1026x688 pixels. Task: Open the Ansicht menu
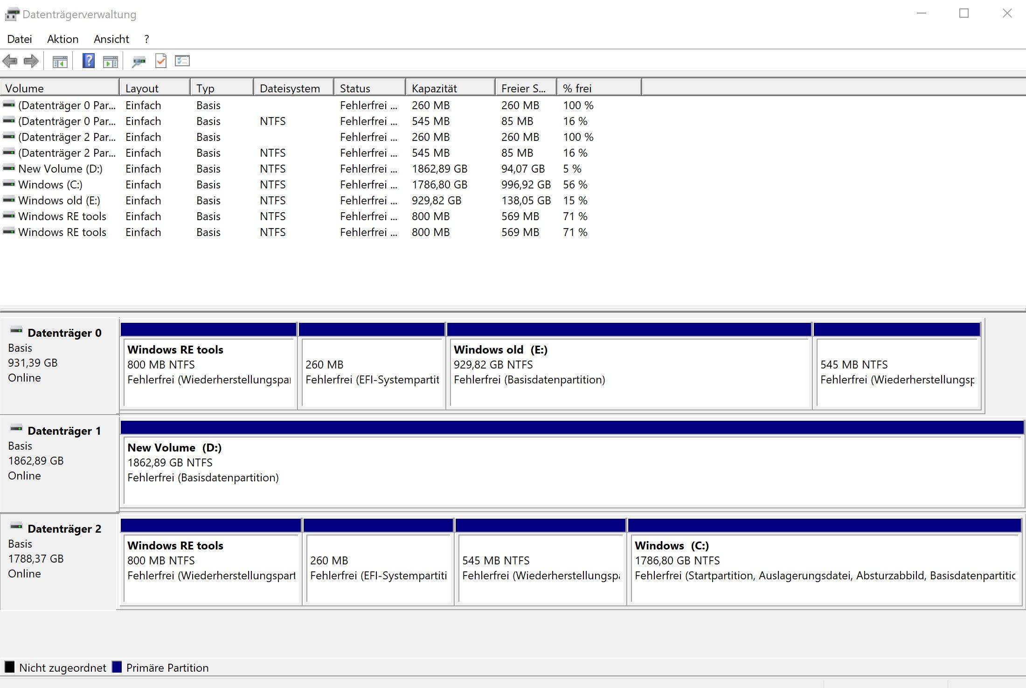pyautogui.click(x=111, y=38)
